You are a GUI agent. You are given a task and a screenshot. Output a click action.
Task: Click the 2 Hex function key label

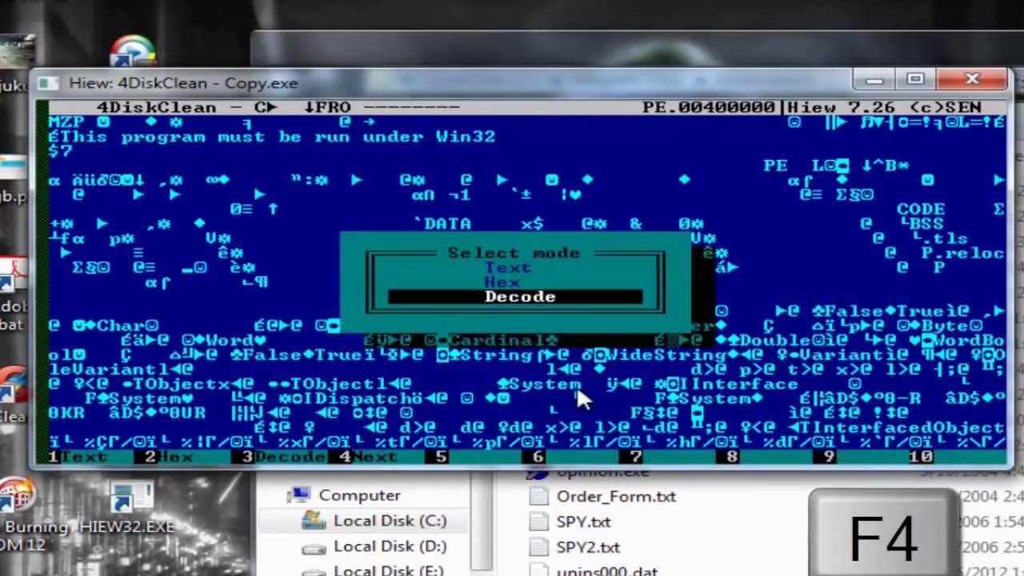(169, 457)
